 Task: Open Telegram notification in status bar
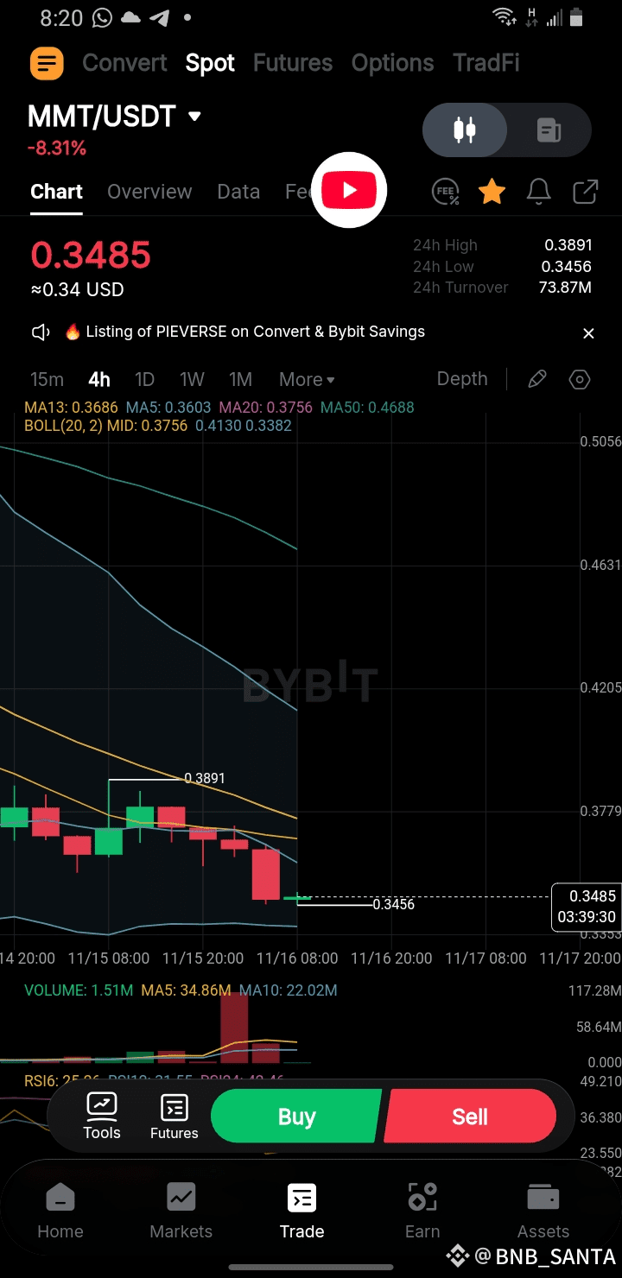click(160, 17)
